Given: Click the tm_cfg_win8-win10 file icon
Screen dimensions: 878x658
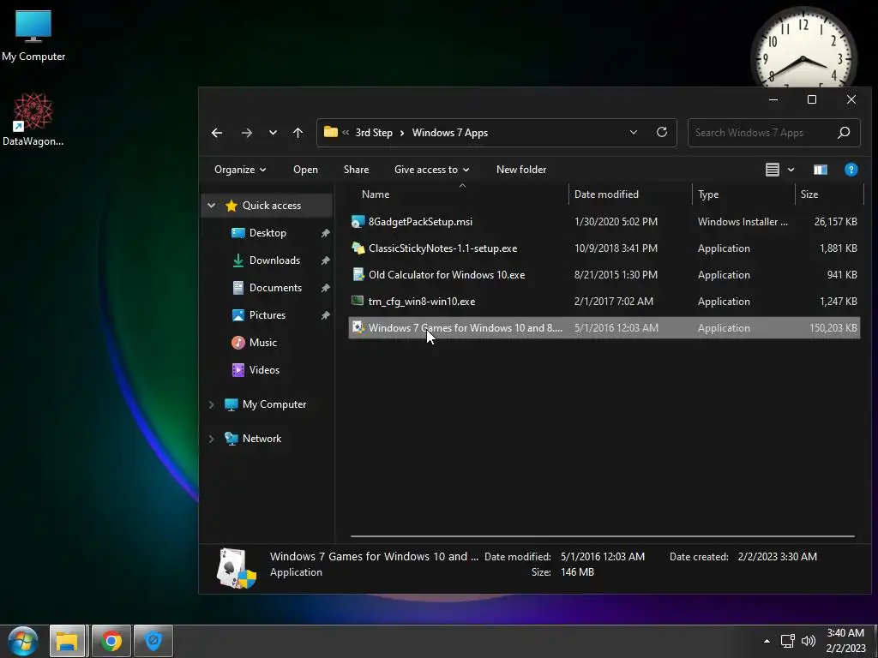Looking at the screenshot, I should [x=358, y=301].
